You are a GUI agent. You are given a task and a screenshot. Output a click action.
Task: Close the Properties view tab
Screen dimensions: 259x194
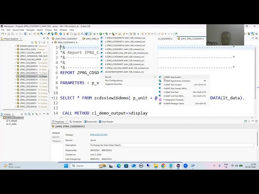(66, 122)
